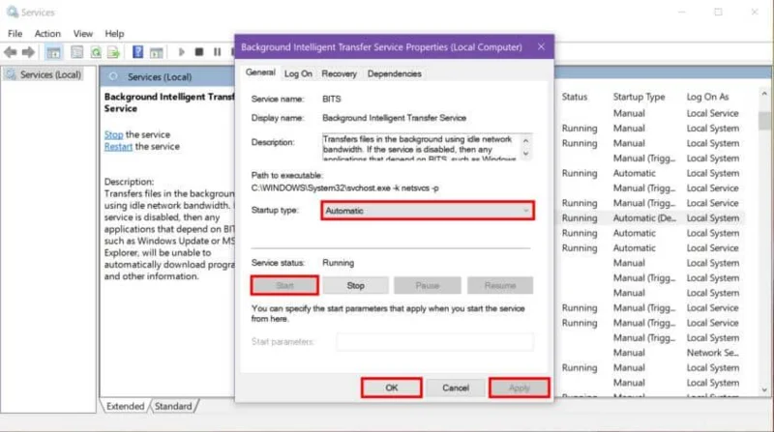Click Display name value Background Intelligent Transfer Service
Screen dimensions: 774x432
[x=394, y=118]
